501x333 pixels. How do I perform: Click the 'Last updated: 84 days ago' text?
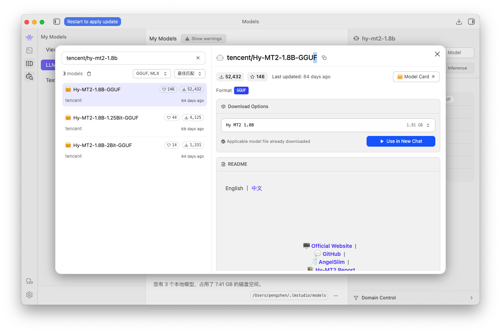point(301,77)
